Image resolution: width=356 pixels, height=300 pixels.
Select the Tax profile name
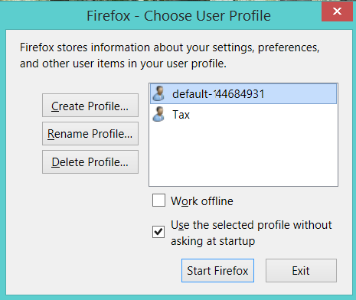point(181,115)
